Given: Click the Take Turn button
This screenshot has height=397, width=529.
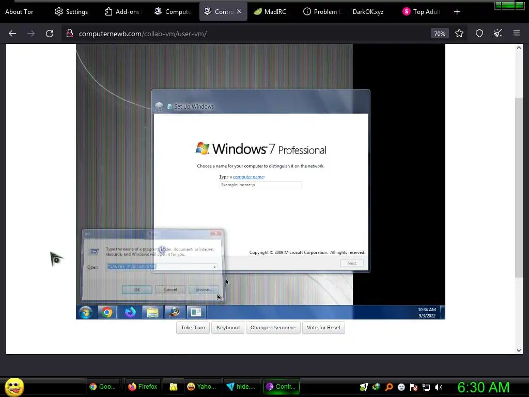Looking at the screenshot, I should tap(193, 327).
